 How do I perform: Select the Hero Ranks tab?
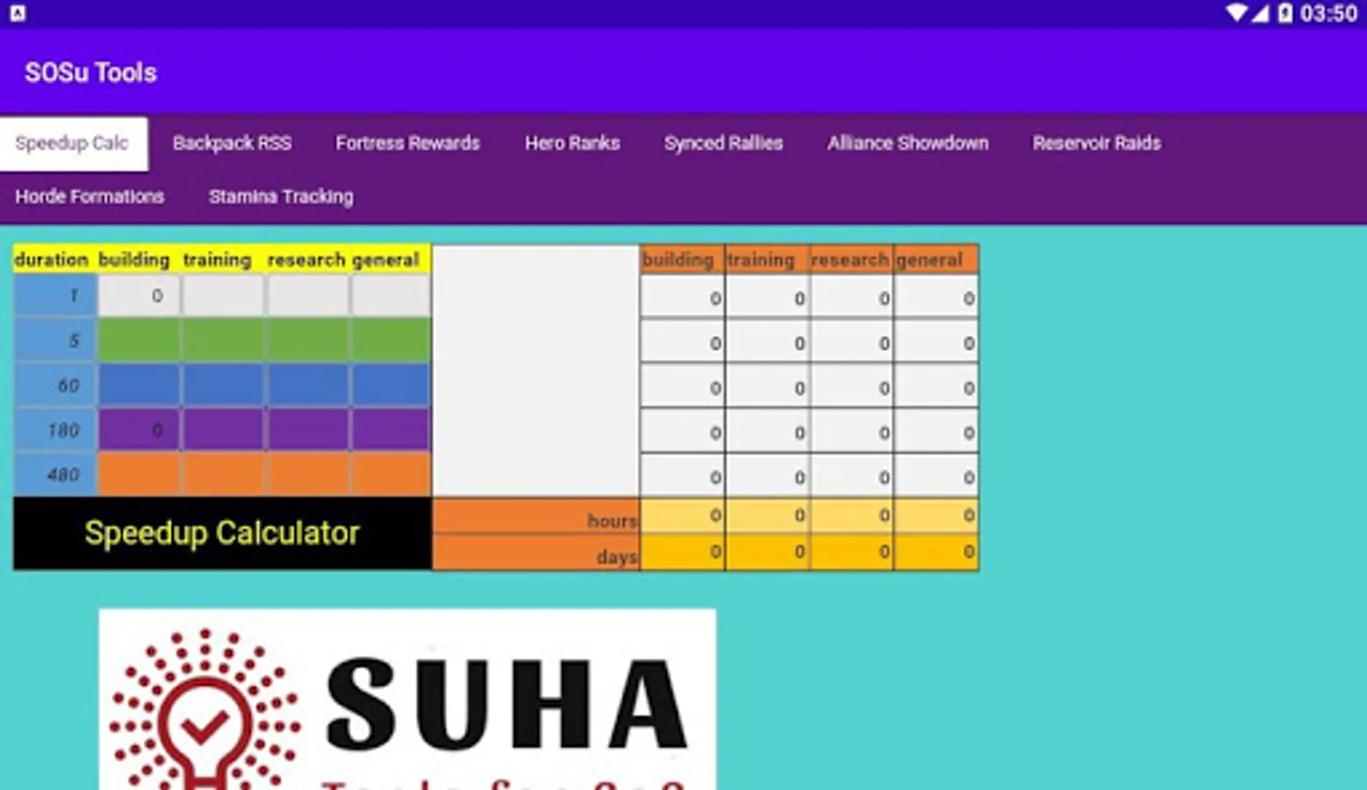tap(572, 143)
